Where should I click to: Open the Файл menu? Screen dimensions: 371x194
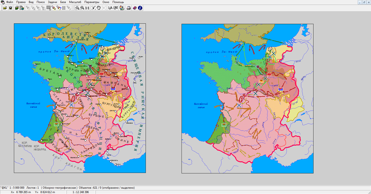click(9, 2)
